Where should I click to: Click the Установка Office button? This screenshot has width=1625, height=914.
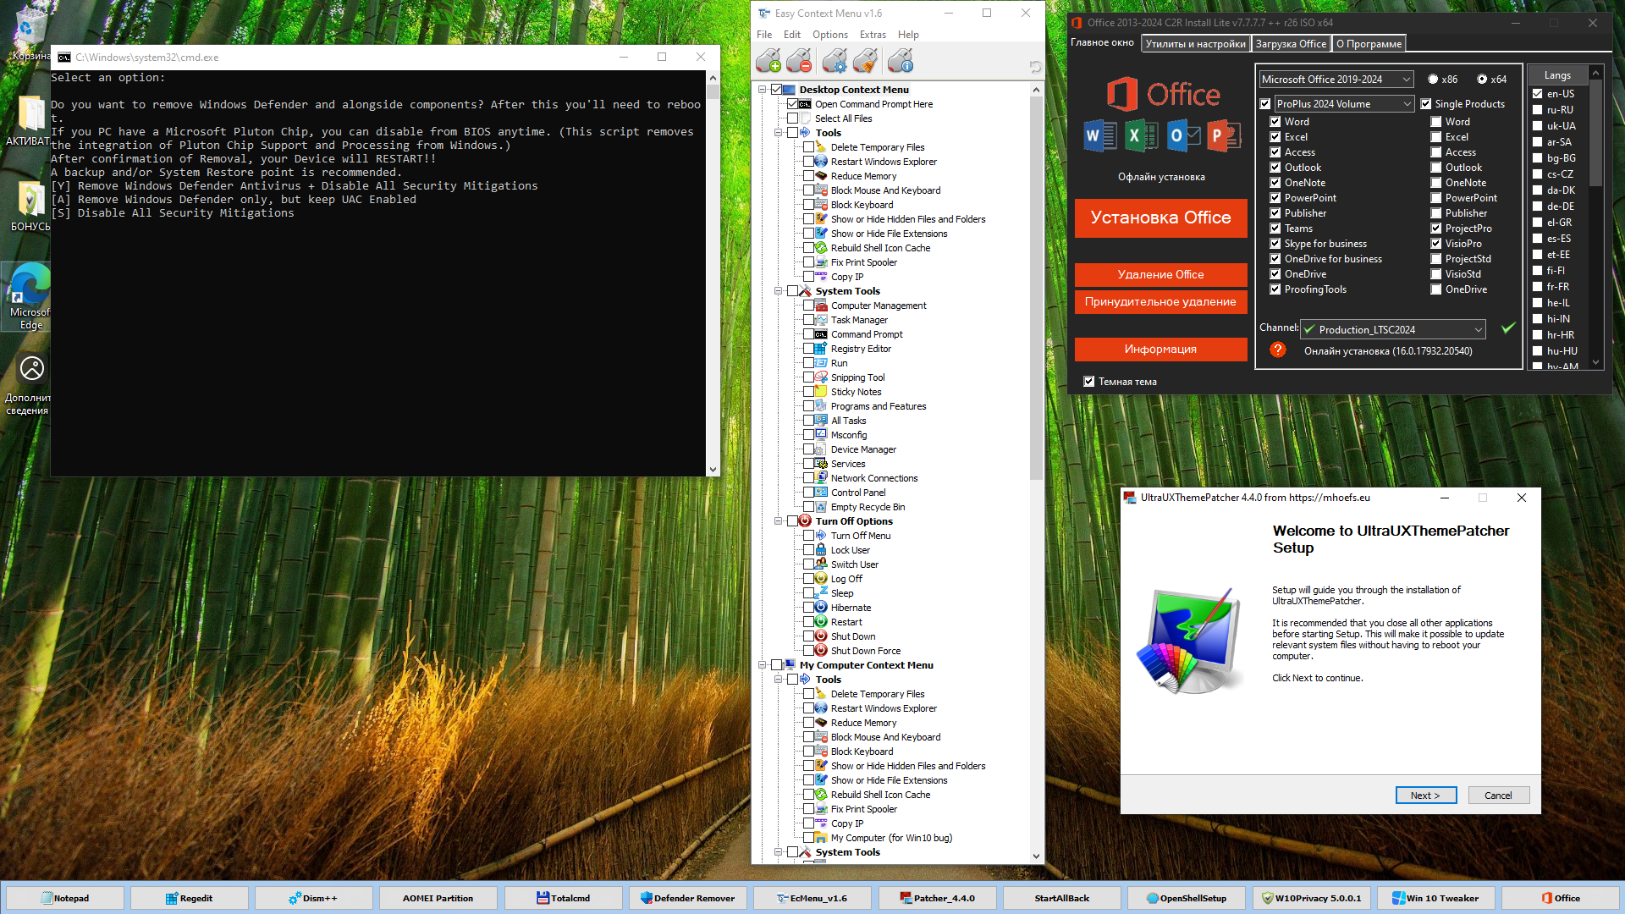click(1160, 218)
